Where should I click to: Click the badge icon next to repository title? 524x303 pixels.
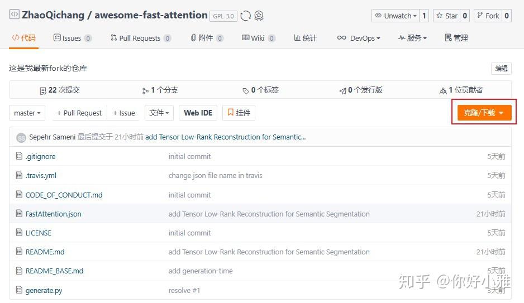(259, 16)
